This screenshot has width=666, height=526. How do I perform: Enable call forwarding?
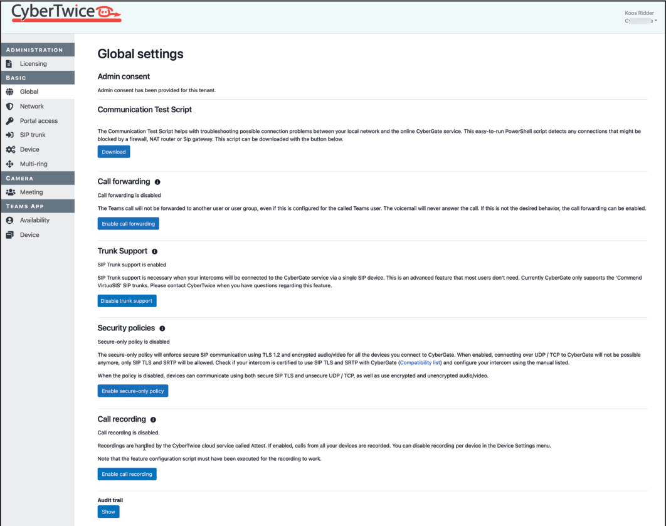(x=128, y=223)
